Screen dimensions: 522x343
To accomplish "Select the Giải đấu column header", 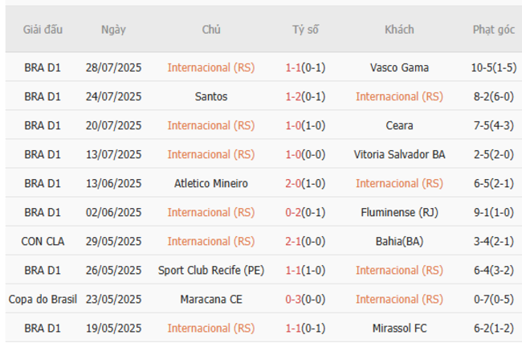I will [43, 30].
